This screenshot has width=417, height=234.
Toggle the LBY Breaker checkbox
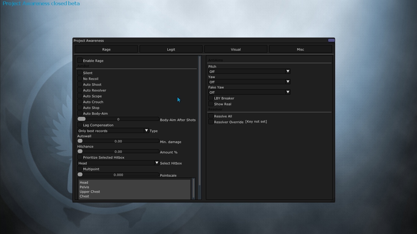211,98
